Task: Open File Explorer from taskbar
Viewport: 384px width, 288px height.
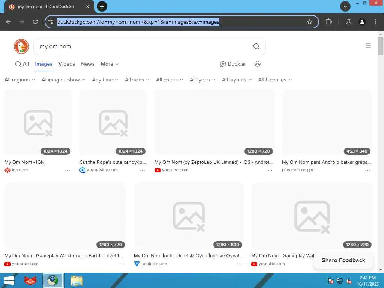Action: pos(77,280)
